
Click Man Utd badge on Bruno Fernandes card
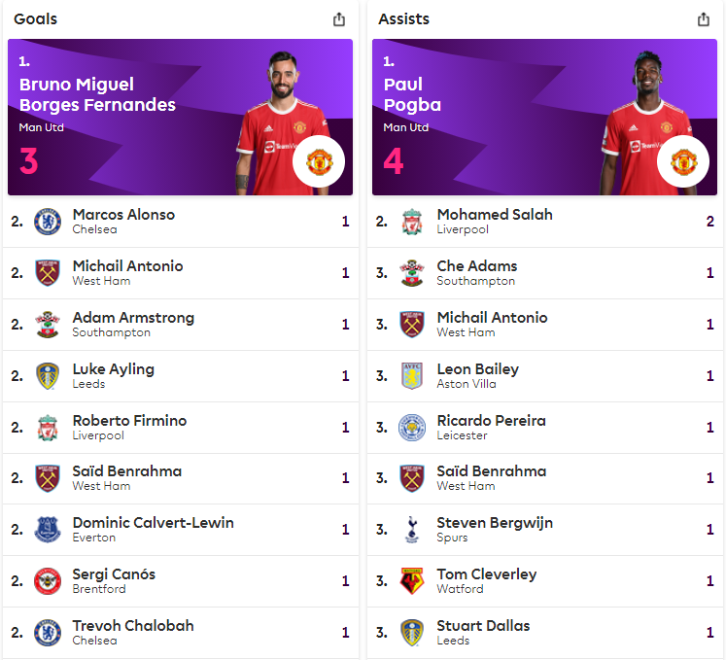click(x=320, y=161)
